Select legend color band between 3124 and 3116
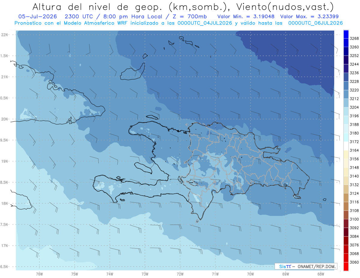 (346, 198)
